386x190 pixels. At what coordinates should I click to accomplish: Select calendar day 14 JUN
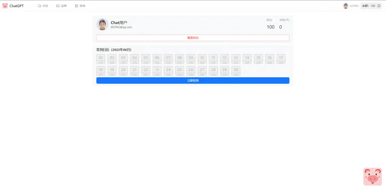[x=247, y=59]
